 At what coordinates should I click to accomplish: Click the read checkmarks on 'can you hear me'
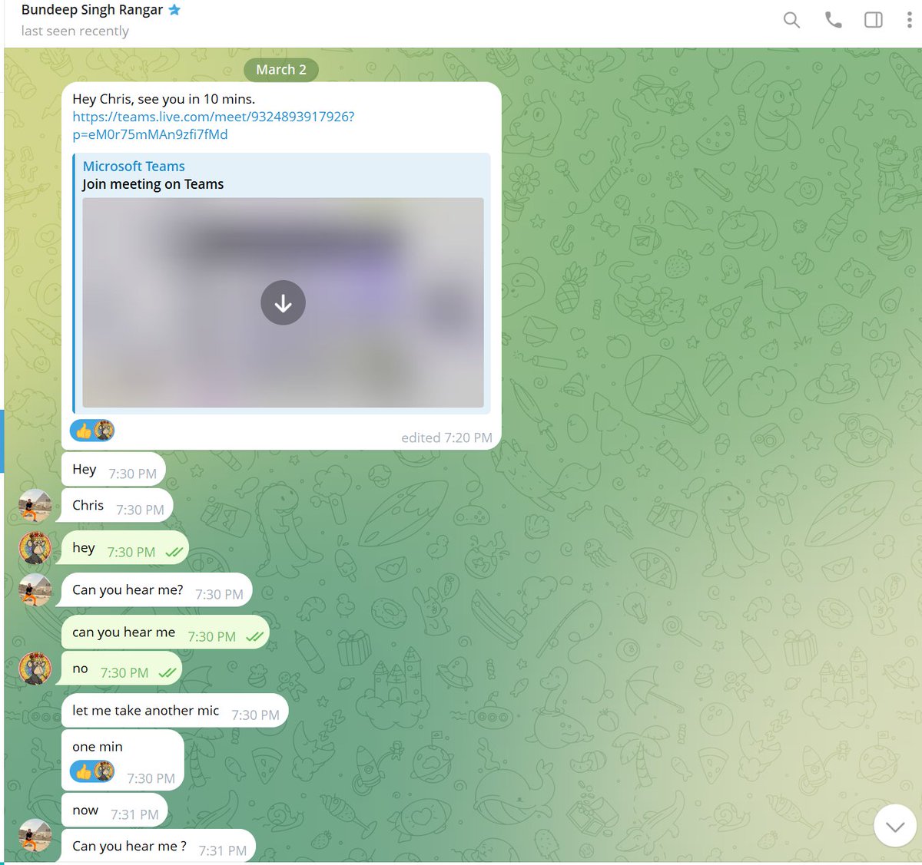tap(254, 636)
